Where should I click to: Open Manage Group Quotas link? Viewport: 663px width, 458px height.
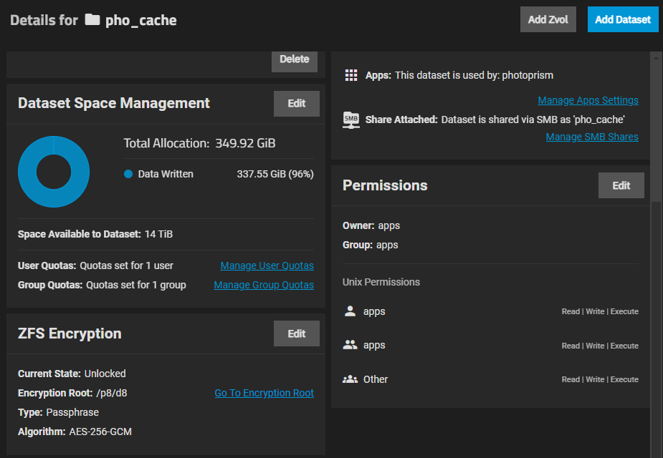point(264,285)
